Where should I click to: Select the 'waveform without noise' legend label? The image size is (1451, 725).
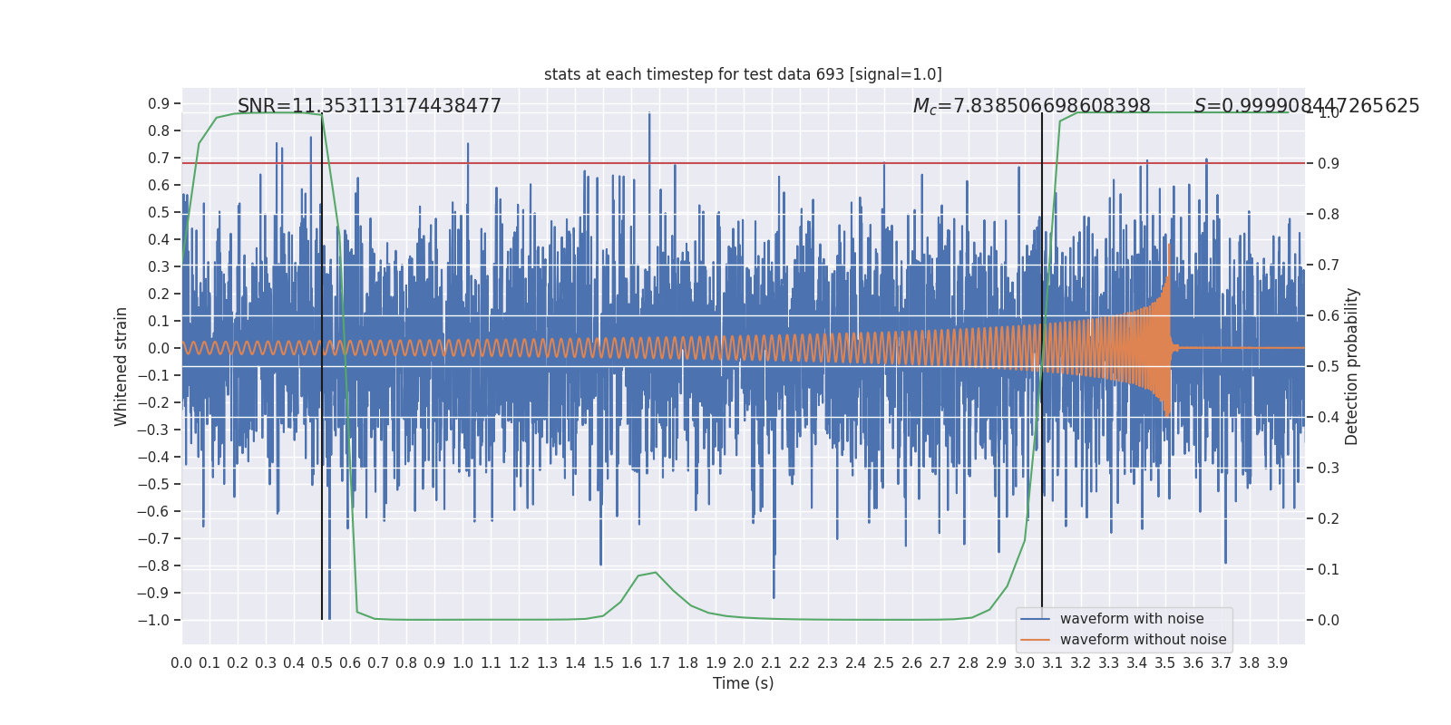1143,640
